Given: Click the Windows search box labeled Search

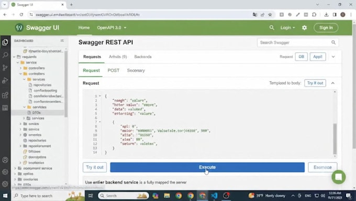Looking at the screenshot, I should [x=124, y=196].
